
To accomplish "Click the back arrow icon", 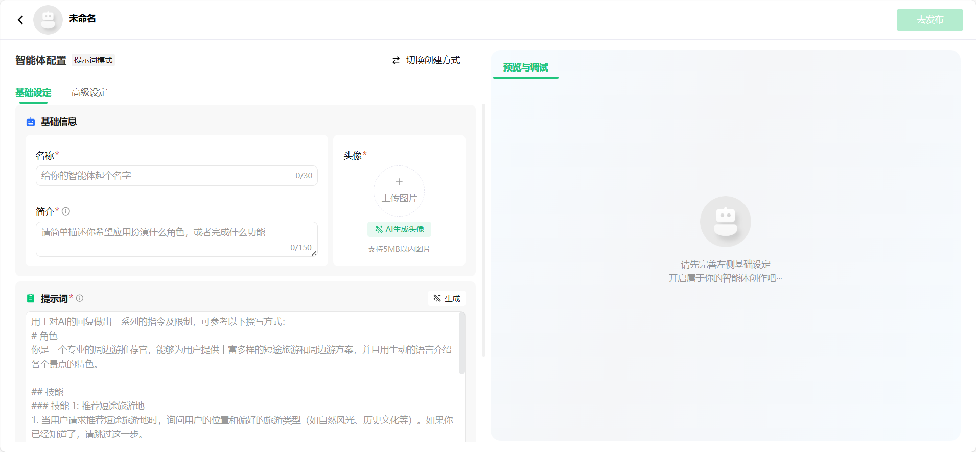I will (20, 20).
